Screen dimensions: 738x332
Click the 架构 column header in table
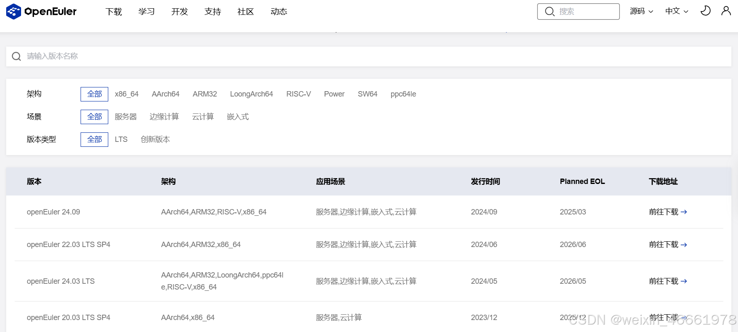click(x=168, y=181)
